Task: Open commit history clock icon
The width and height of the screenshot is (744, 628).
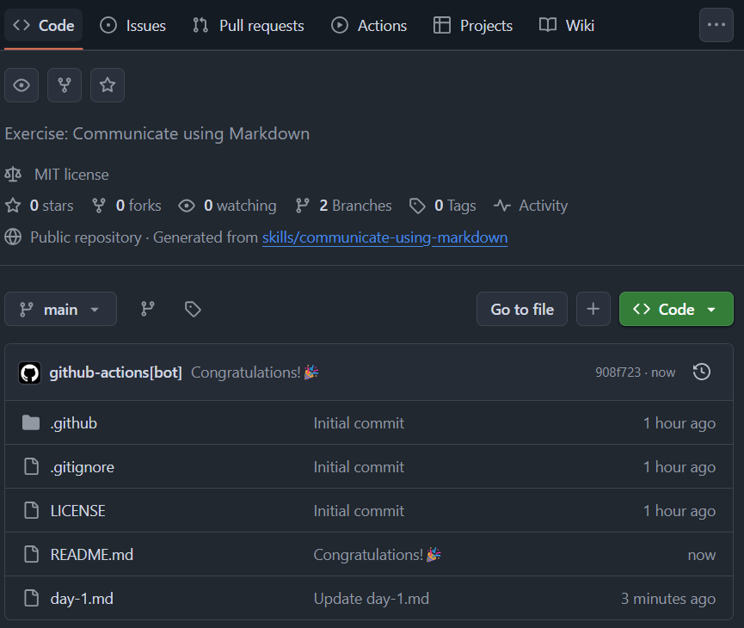Action: (x=702, y=372)
